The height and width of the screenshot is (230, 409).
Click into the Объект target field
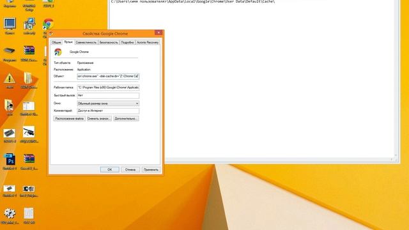(x=108, y=77)
